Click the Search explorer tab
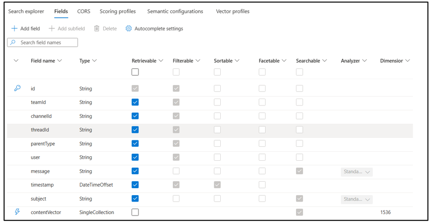The width and height of the screenshot is (432, 223). (26, 11)
